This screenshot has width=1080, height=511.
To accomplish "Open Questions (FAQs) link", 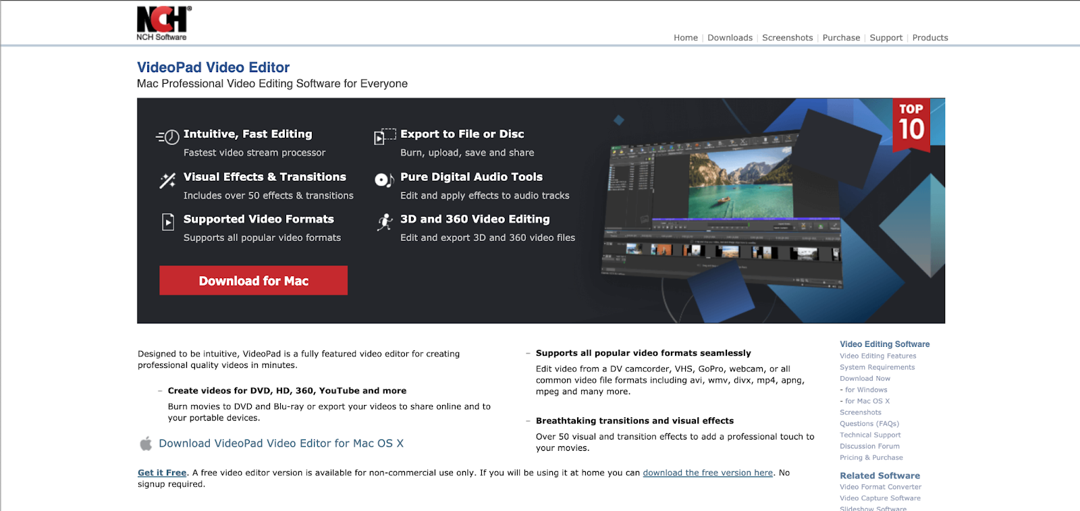I will [x=869, y=424].
